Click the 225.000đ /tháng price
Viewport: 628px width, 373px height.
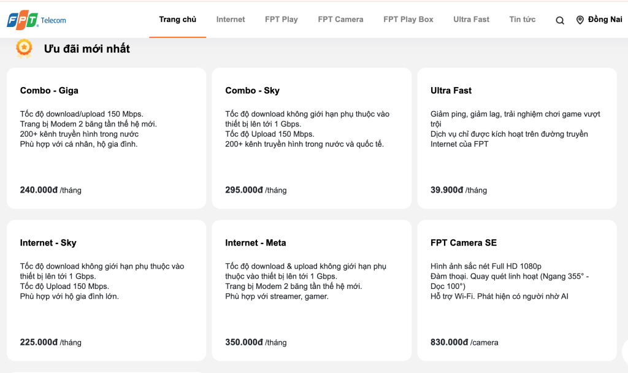(x=50, y=342)
